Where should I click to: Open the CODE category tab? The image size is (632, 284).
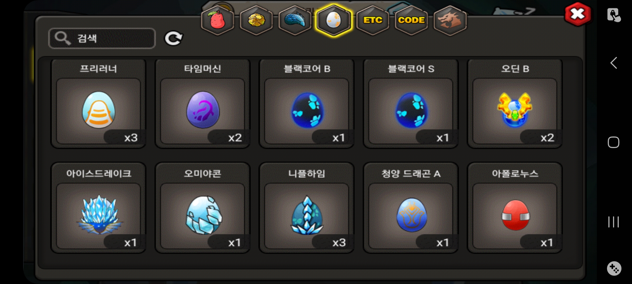[x=411, y=20]
